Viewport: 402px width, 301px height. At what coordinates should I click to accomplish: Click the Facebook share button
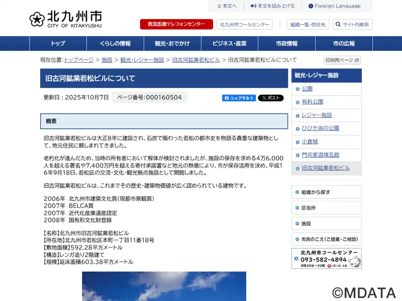239,98
